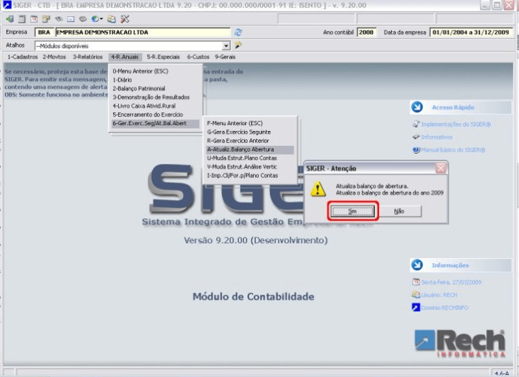
Task: Click the calendar icon beside Sexta-feira date
Action: (416, 282)
